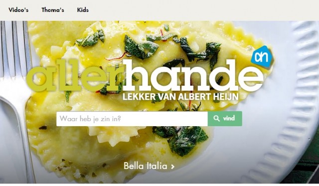Image resolution: width=319 pixels, height=186 pixels.
Task: Open the Thema's menu item
Action: tap(53, 10)
